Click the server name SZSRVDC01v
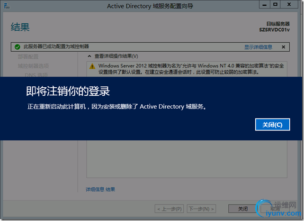The image size is (304, 221). coord(274,30)
